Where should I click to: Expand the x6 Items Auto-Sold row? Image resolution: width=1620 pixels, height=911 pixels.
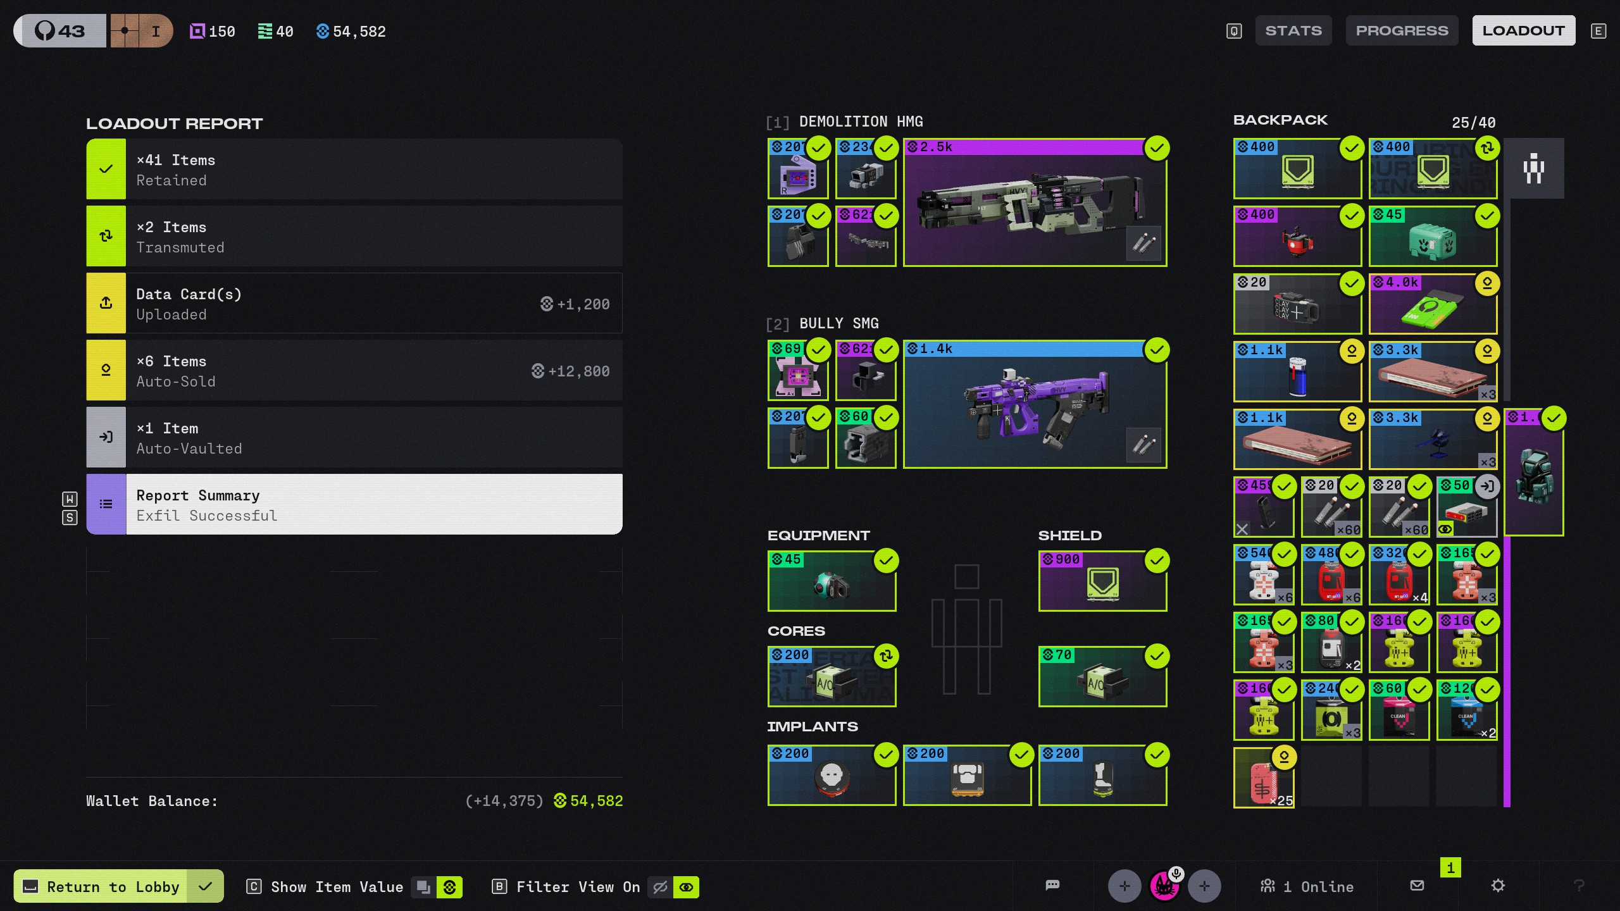coord(354,371)
